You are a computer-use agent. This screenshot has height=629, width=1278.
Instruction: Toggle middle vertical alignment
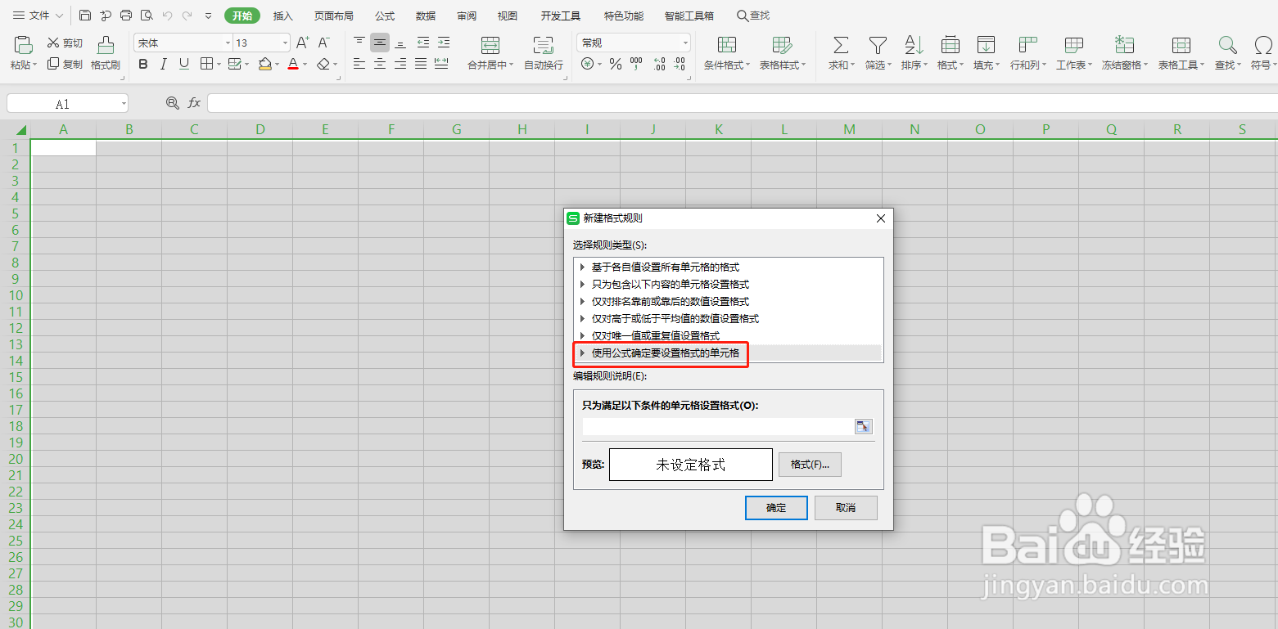point(380,43)
